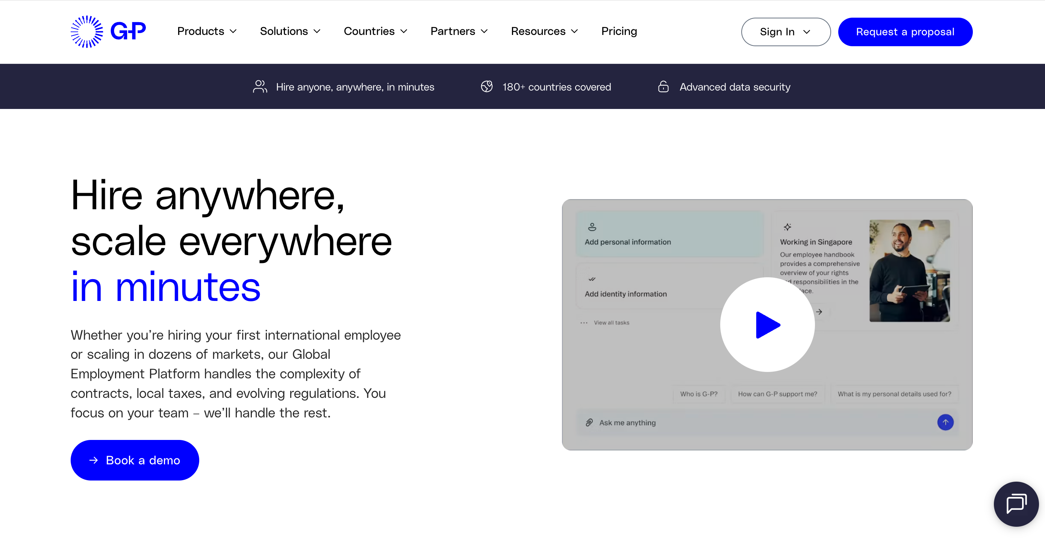Expand the Solutions menu
This screenshot has height=538, width=1045.
pyautogui.click(x=290, y=31)
